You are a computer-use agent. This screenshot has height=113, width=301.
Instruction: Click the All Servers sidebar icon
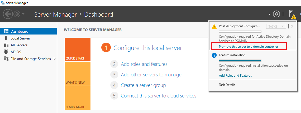pos(6,45)
